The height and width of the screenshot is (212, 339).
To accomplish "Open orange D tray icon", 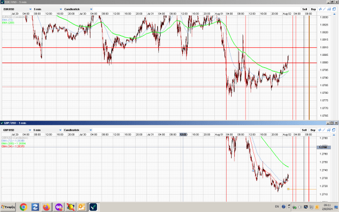I will click(317, 207).
